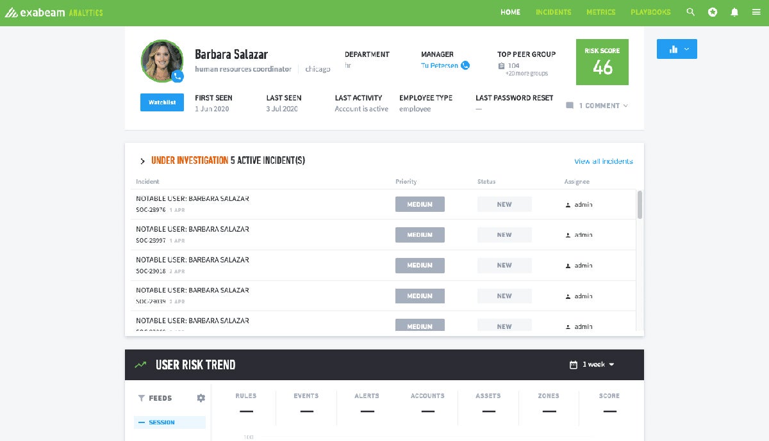Click the View all incidents link
The width and height of the screenshot is (769, 441).
coord(603,161)
